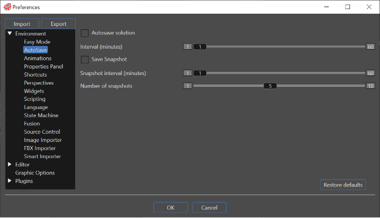
Task: Click the Interval (minutes) slider handle
Action: click(x=200, y=47)
